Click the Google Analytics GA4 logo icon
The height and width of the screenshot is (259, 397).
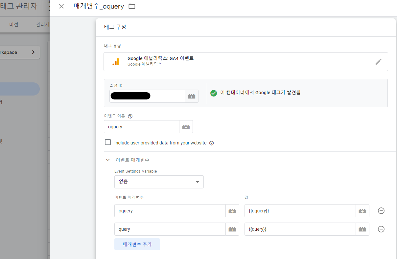(x=116, y=61)
